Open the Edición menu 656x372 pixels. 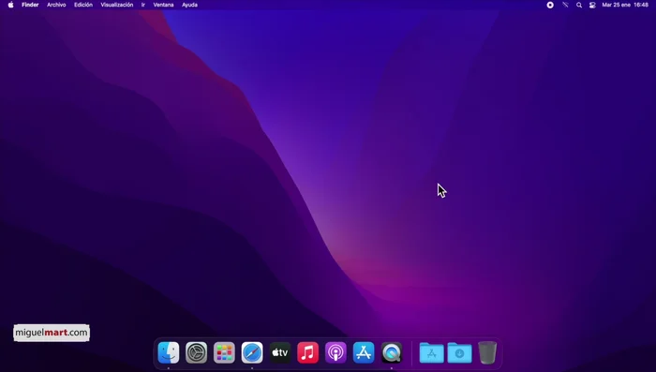coord(83,5)
